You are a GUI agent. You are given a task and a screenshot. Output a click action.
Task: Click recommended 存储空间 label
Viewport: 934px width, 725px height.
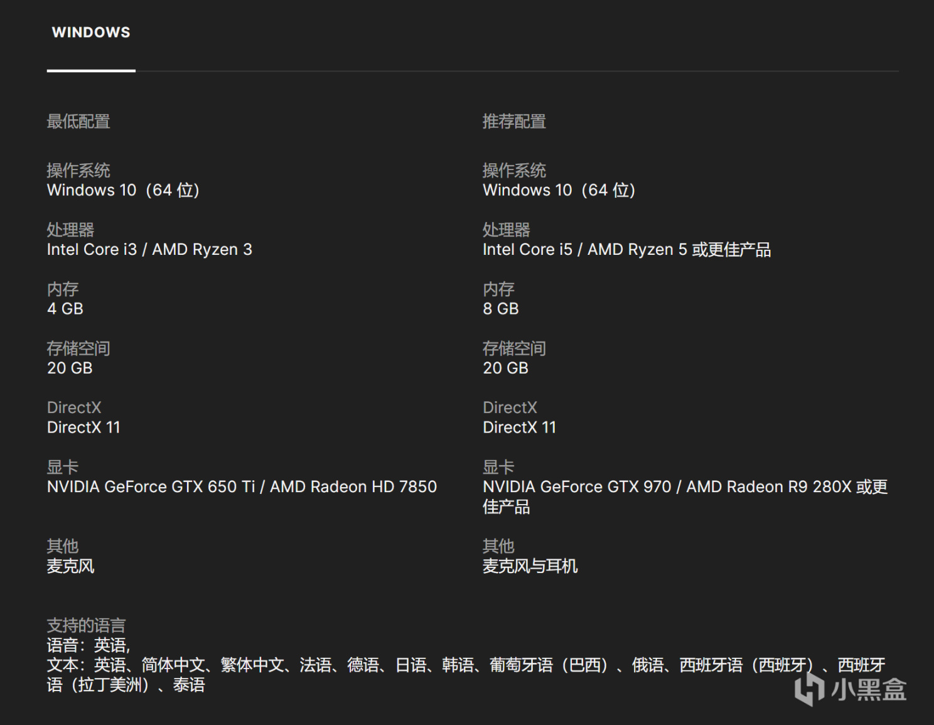pyautogui.click(x=514, y=348)
